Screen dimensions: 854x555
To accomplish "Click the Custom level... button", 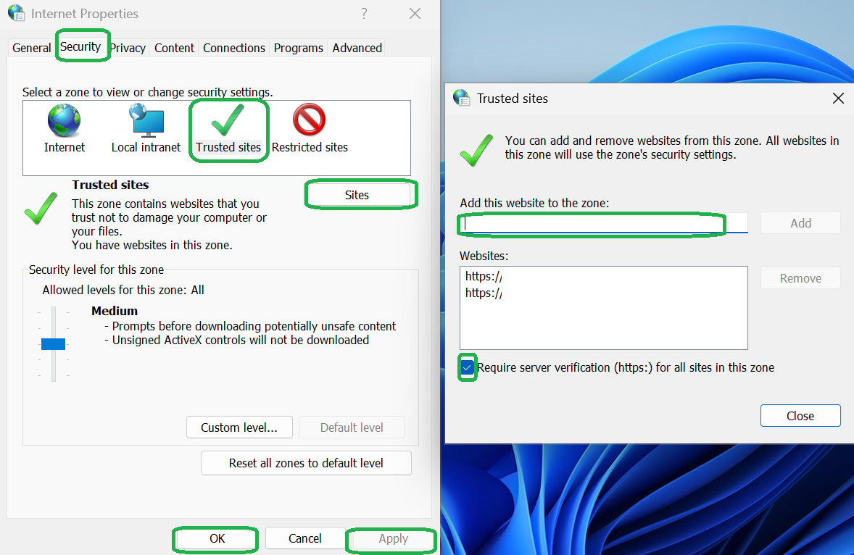I will click(239, 427).
